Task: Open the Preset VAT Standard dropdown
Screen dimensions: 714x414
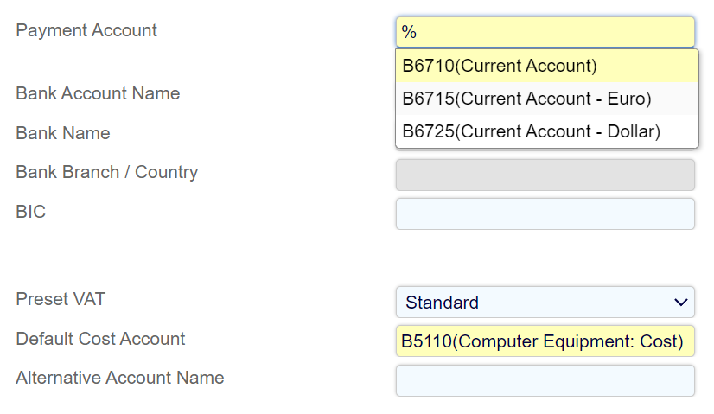Action: coord(545,303)
